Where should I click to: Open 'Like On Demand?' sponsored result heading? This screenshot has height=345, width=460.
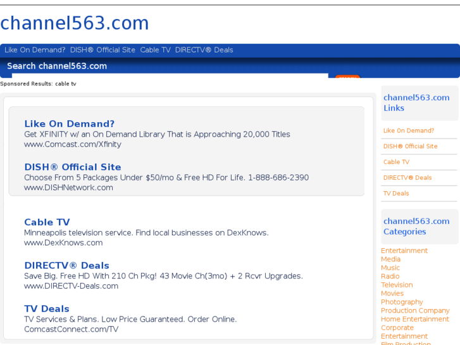[x=69, y=123]
